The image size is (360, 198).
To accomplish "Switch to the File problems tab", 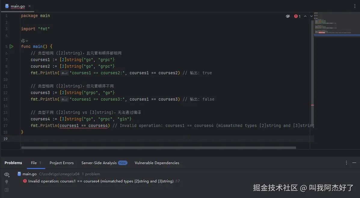I will click(36, 163).
